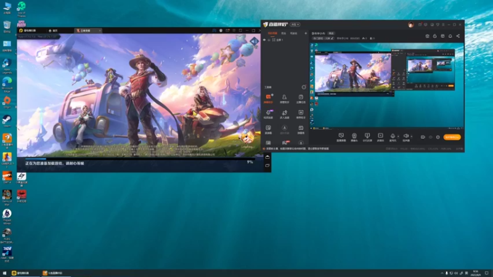Click the upper side icon at the emulator's right edge
This screenshot has height=277, width=493.
tap(267, 157)
